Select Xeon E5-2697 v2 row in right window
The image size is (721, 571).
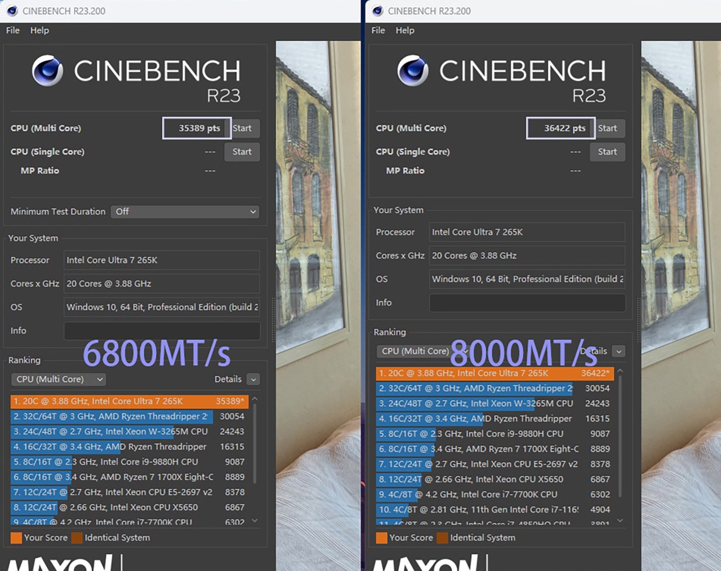click(x=495, y=465)
